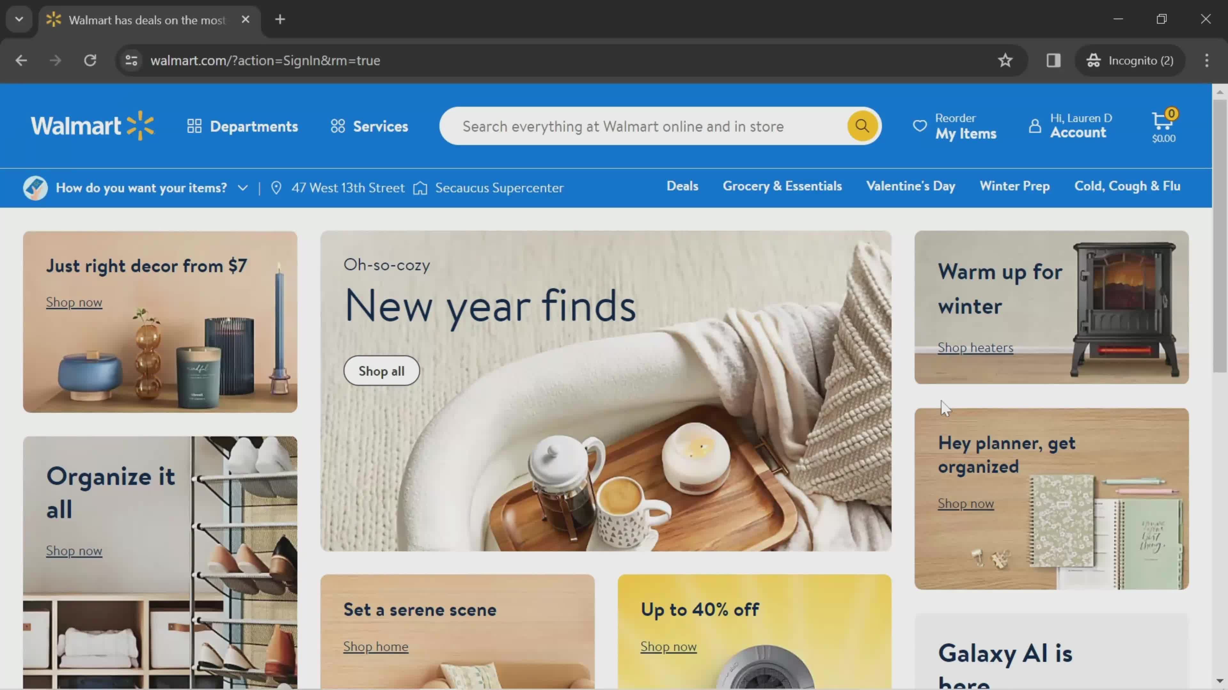Click Shop now under Hey planner, get organized
Screen dimensions: 1228x690
pos(966,503)
